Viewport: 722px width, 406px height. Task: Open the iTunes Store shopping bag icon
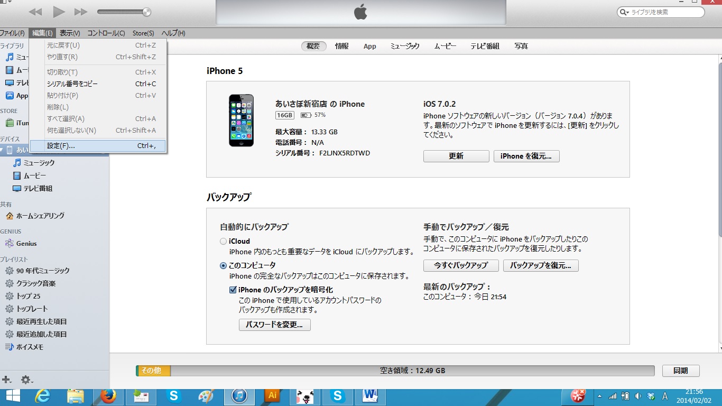click(x=10, y=123)
